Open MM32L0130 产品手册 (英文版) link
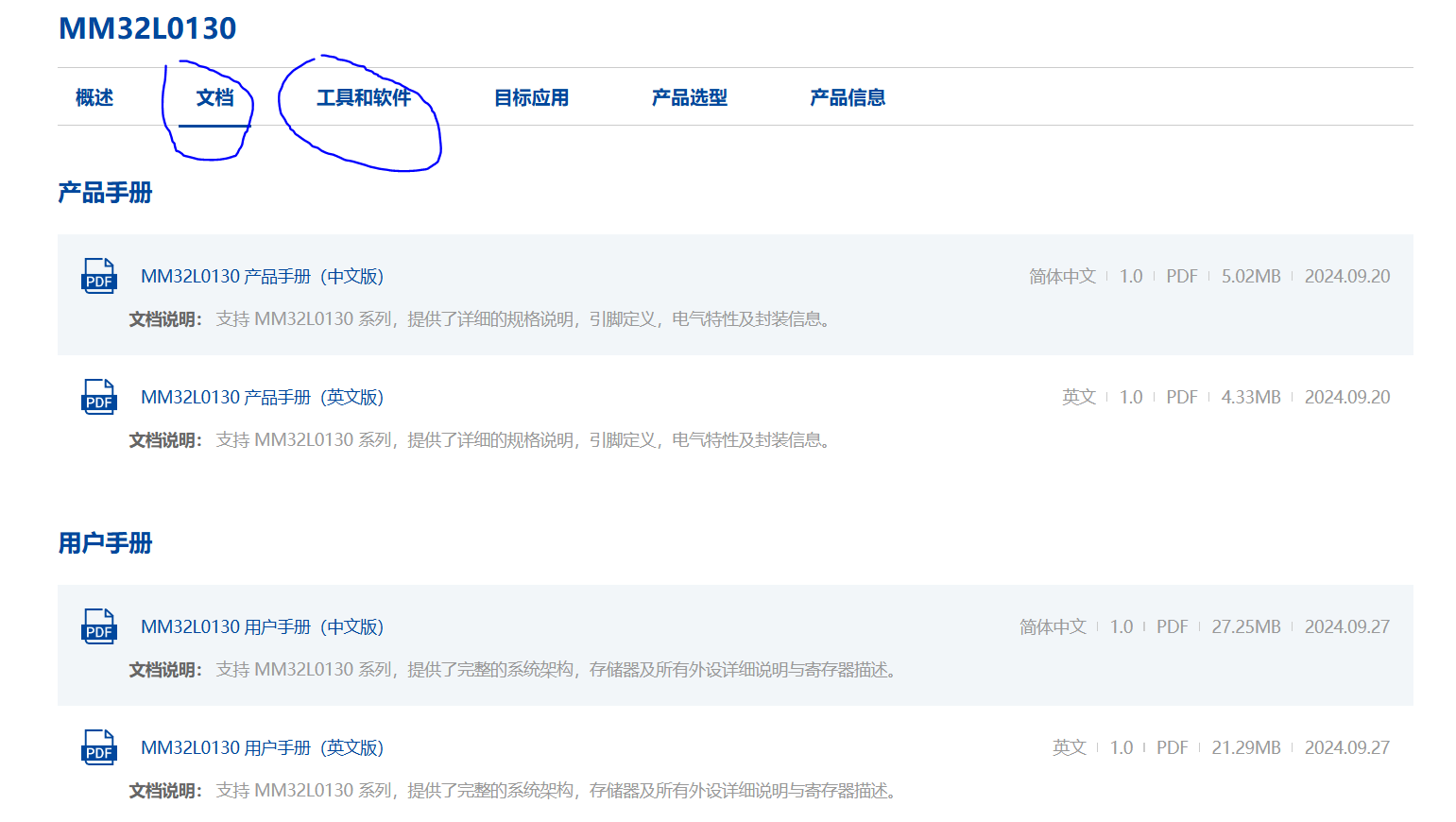Image resolution: width=1456 pixels, height=822 pixels. click(262, 398)
